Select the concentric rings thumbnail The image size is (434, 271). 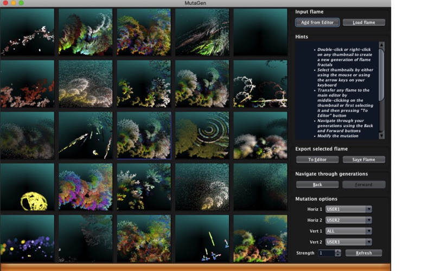(x=202, y=135)
